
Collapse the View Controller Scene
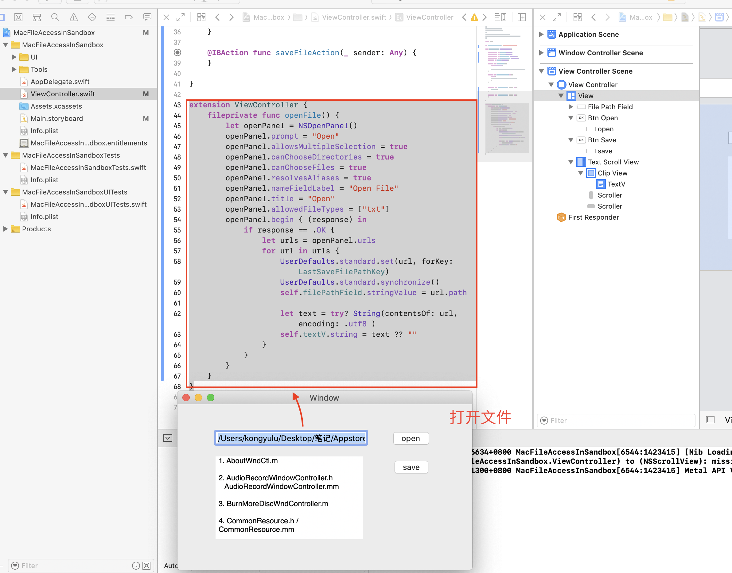click(x=541, y=71)
